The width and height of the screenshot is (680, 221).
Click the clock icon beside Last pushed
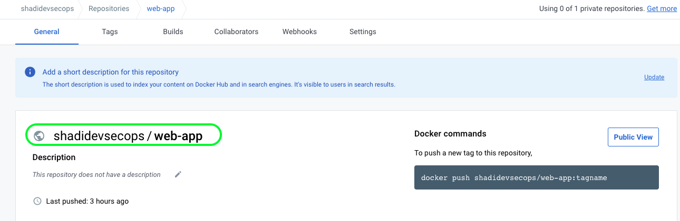coord(37,201)
